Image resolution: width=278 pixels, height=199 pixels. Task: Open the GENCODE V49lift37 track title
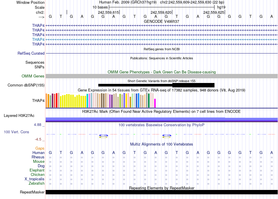[x=162, y=21]
